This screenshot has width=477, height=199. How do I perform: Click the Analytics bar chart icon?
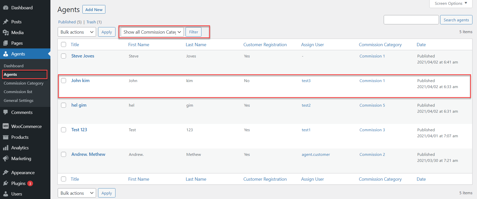point(6,148)
